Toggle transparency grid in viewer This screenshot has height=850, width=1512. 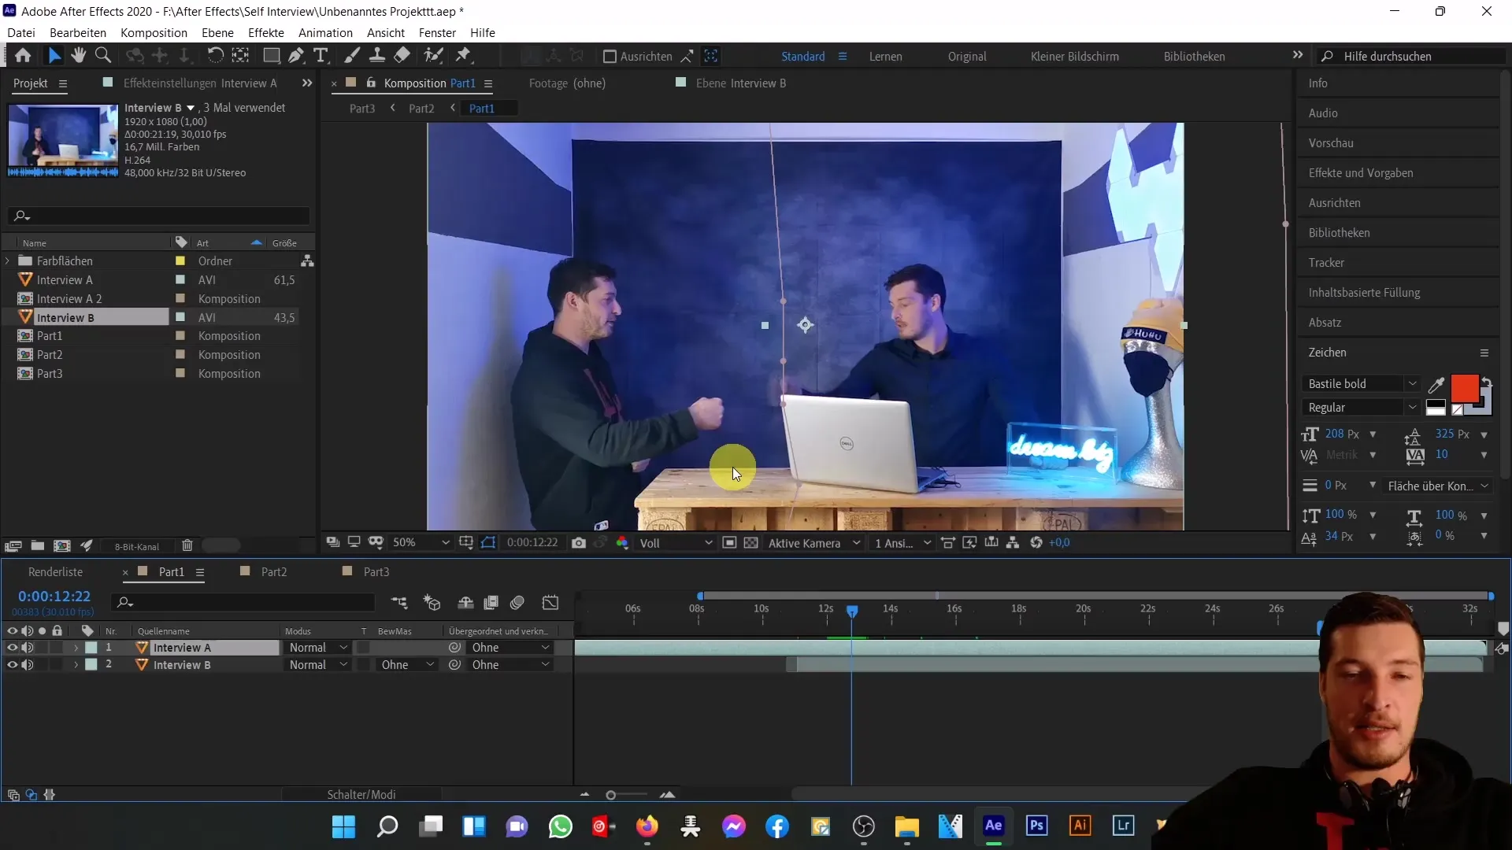(x=751, y=543)
